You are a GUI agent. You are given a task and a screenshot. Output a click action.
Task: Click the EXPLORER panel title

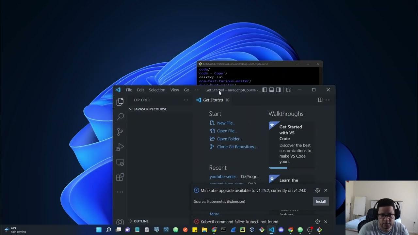click(x=142, y=100)
